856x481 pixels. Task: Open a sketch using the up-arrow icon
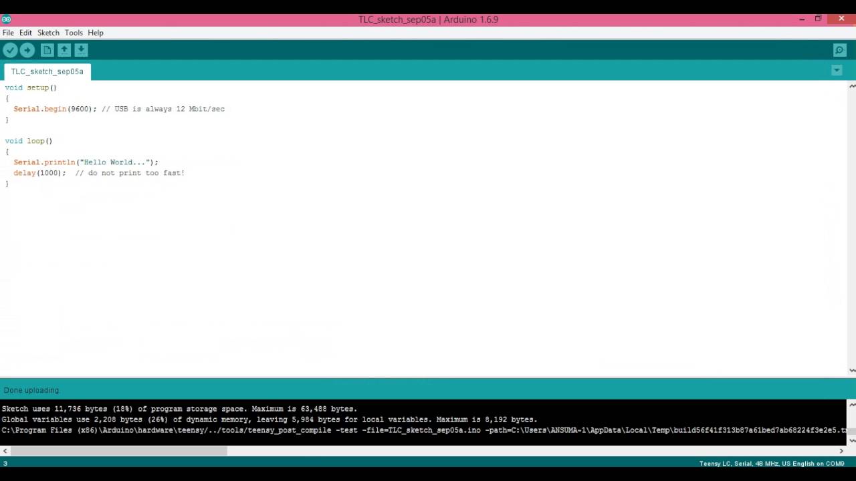pyautogui.click(x=64, y=50)
